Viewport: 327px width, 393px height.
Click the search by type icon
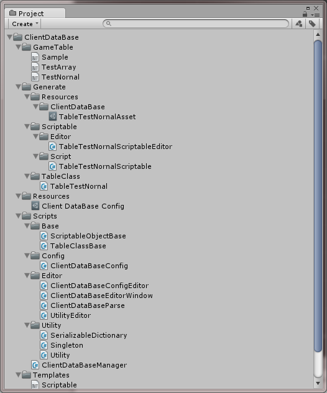pyautogui.click(x=298, y=24)
